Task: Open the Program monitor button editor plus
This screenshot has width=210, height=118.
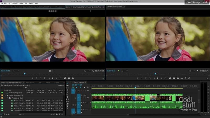Action: tap(208, 78)
